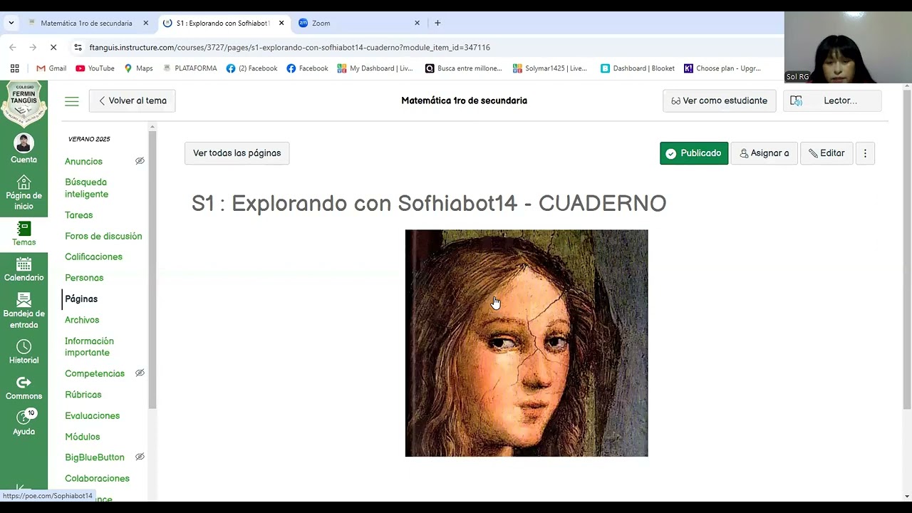
Task: Open Información importante link
Action: point(89,347)
